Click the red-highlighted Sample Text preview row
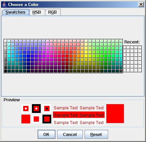 click(79, 115)
